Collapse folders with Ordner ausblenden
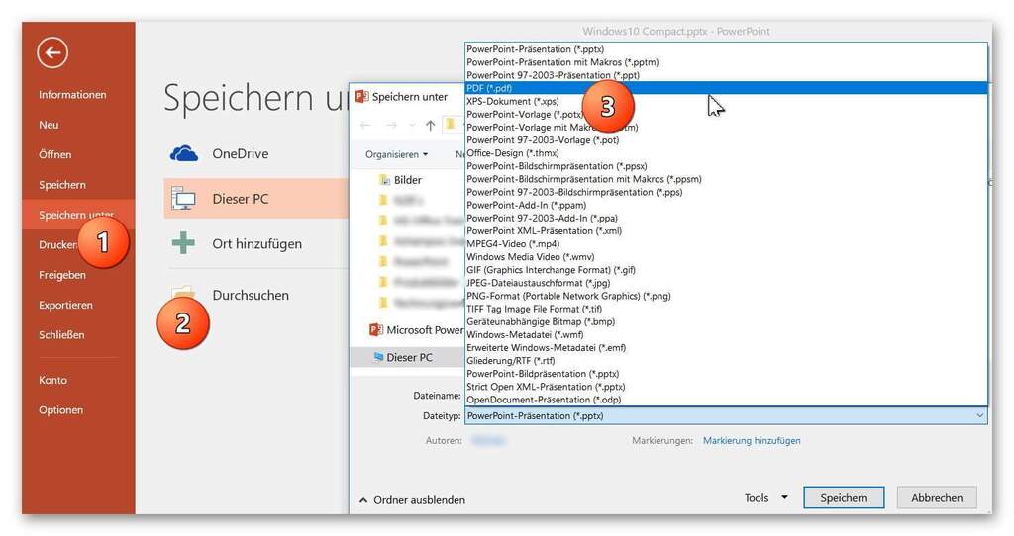Image resolution: width=1014 pixels, height=536 pixels. pyautogui.click(x=412, y=499)
